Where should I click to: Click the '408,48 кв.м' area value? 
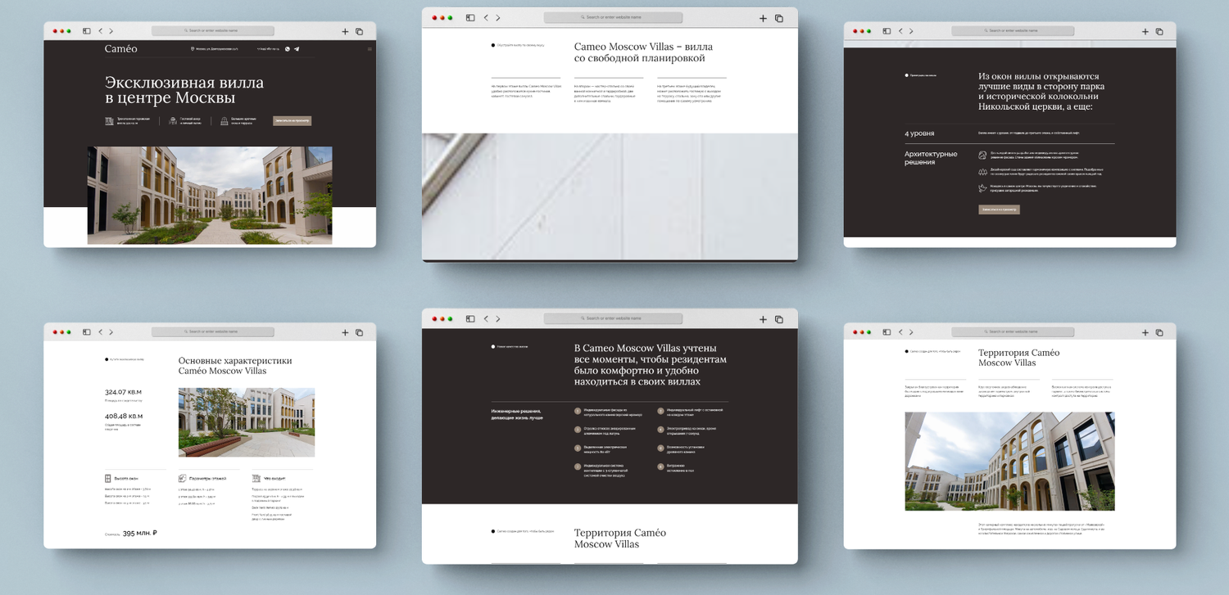pyautogui.click(x=124, y=416)
